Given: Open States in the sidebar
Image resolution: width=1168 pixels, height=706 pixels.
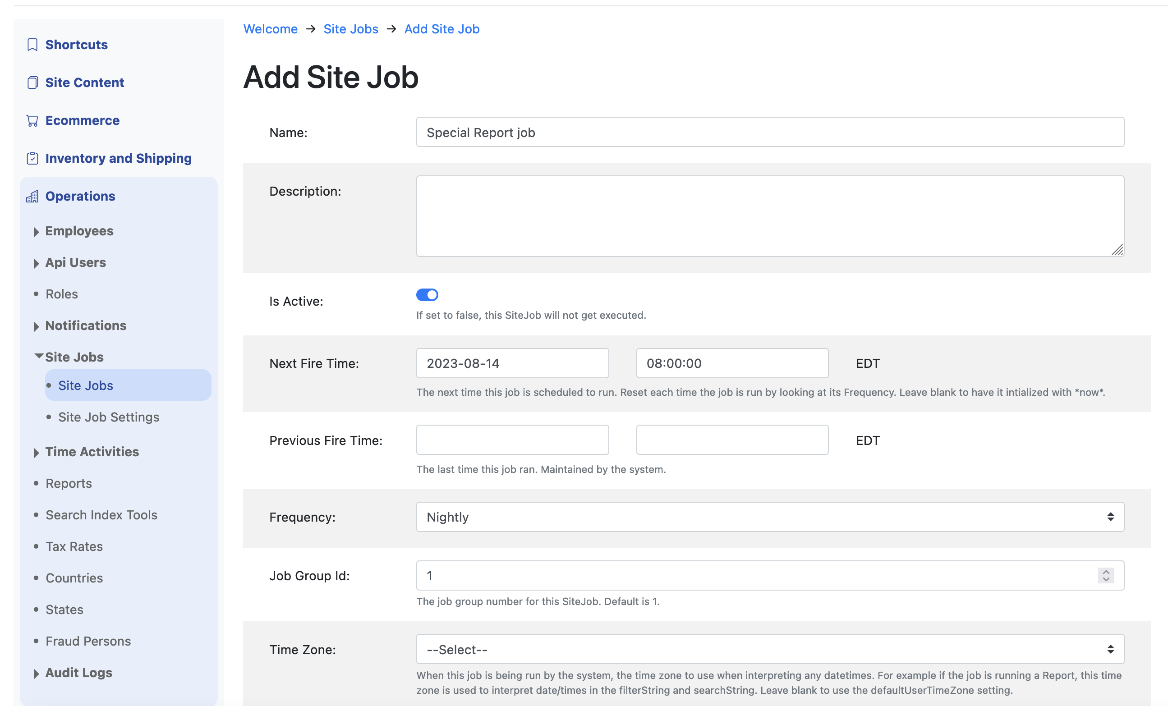Looking at the screenshot, I should tap(64, 610).
